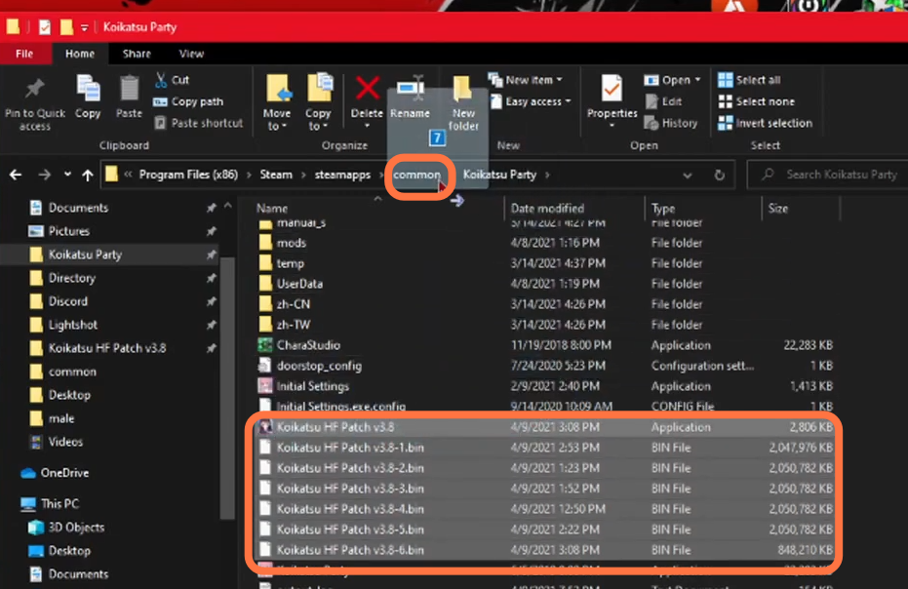This screenshot has width=908, height=589.
Task: Sort by the Type column header
Action: tap(663, 209)
